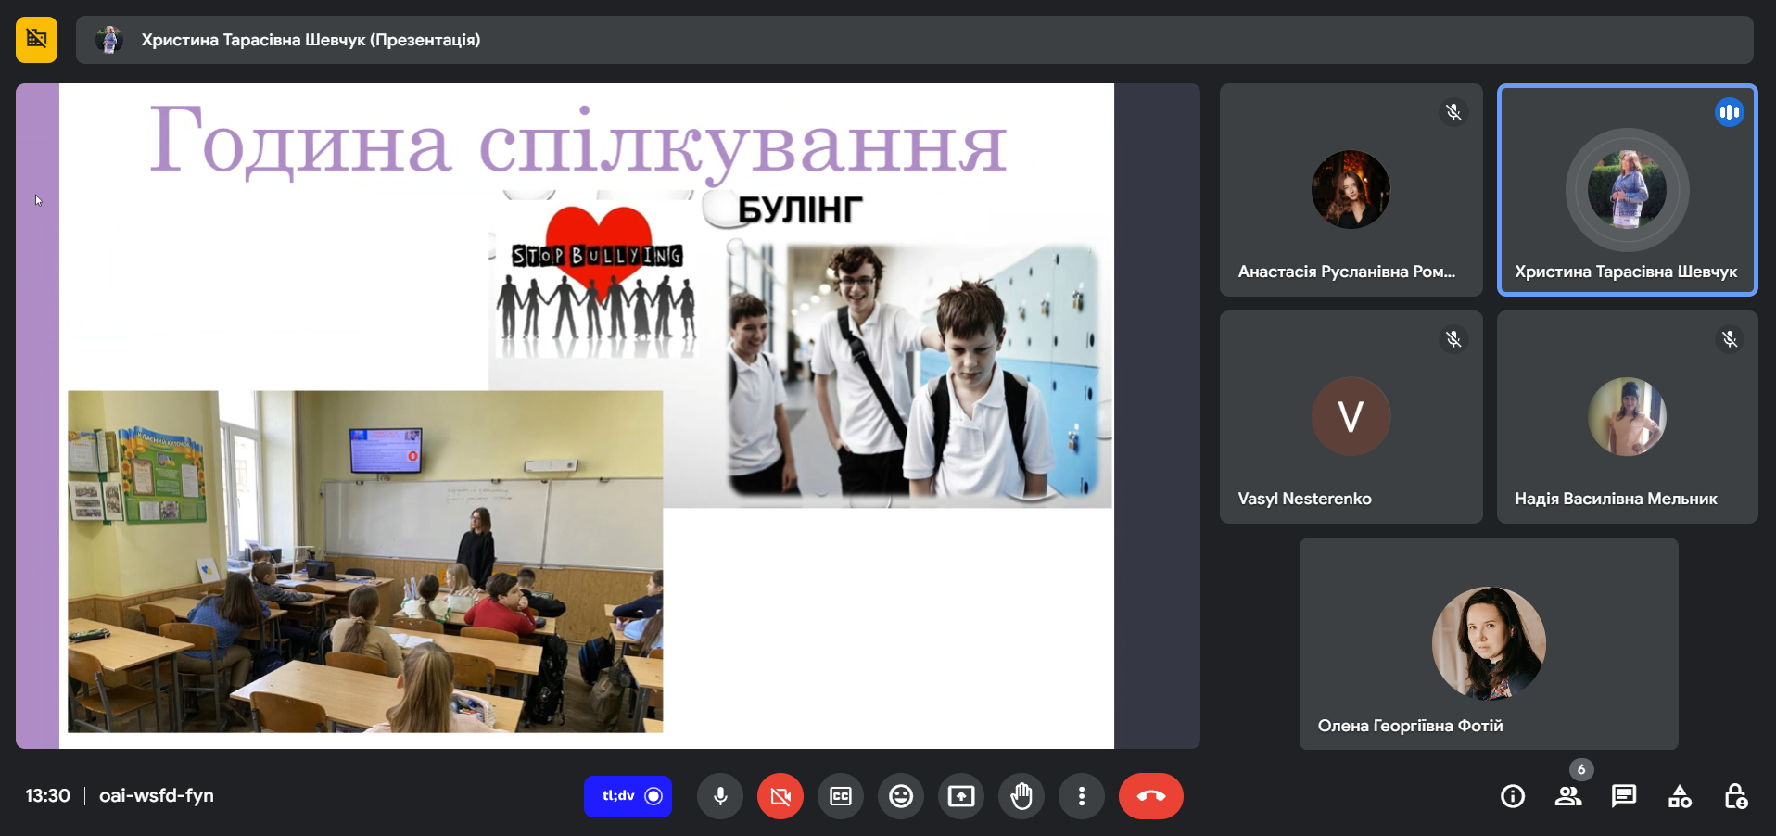Click the muted mic icon on Vasyl Nesterenko tile

click(x=1453, y=339)
